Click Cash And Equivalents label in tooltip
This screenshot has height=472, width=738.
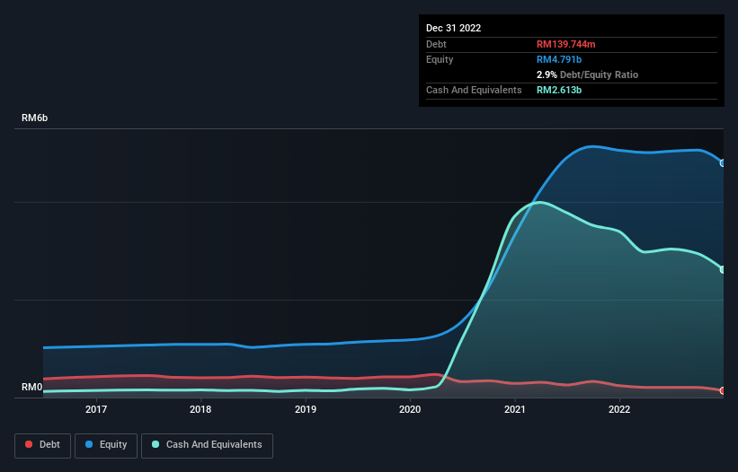(474, 90)
